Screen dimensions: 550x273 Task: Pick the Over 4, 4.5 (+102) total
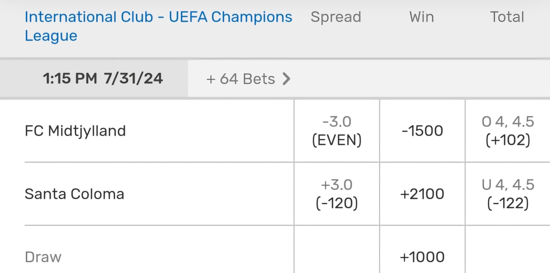coord(508,131)
